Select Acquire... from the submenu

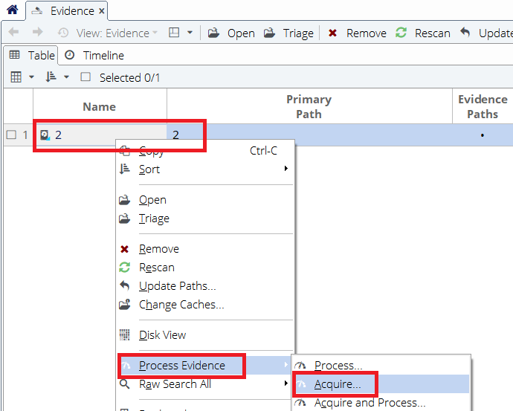click(337, 384)
